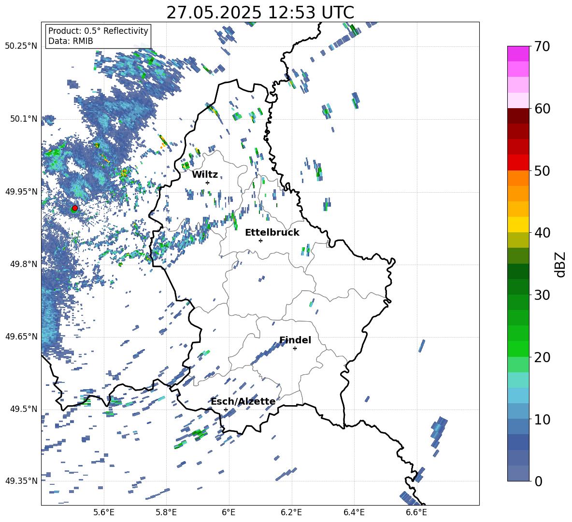Click the 6.4°E longitude label
The width and height of the screenshot is (572, 522).
[x=354, y=513]
